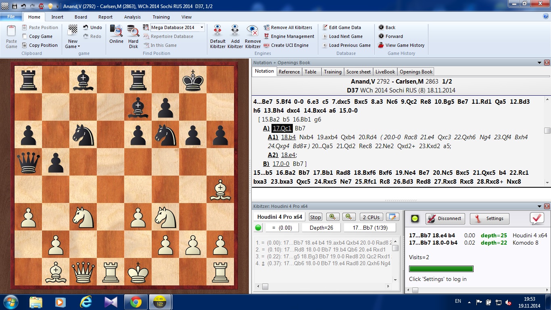Click the Remove Kibitzer icon
Viewport: 551px width, 310px height.
[253, 31]
